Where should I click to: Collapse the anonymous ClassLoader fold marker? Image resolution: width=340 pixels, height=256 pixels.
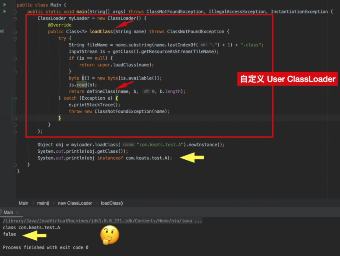(15, 19)
